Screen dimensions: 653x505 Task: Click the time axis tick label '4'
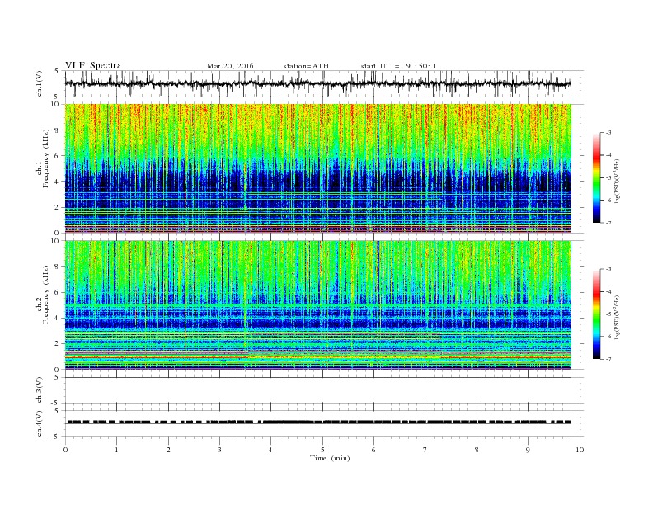pos(270,450)
